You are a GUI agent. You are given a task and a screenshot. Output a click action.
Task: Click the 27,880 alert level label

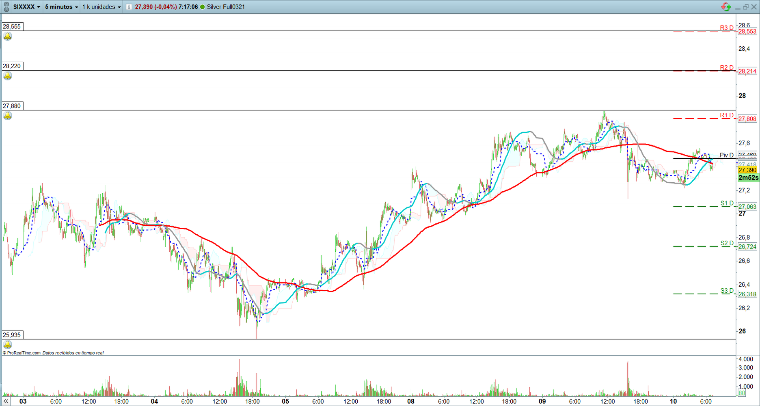tap(12, 106)
